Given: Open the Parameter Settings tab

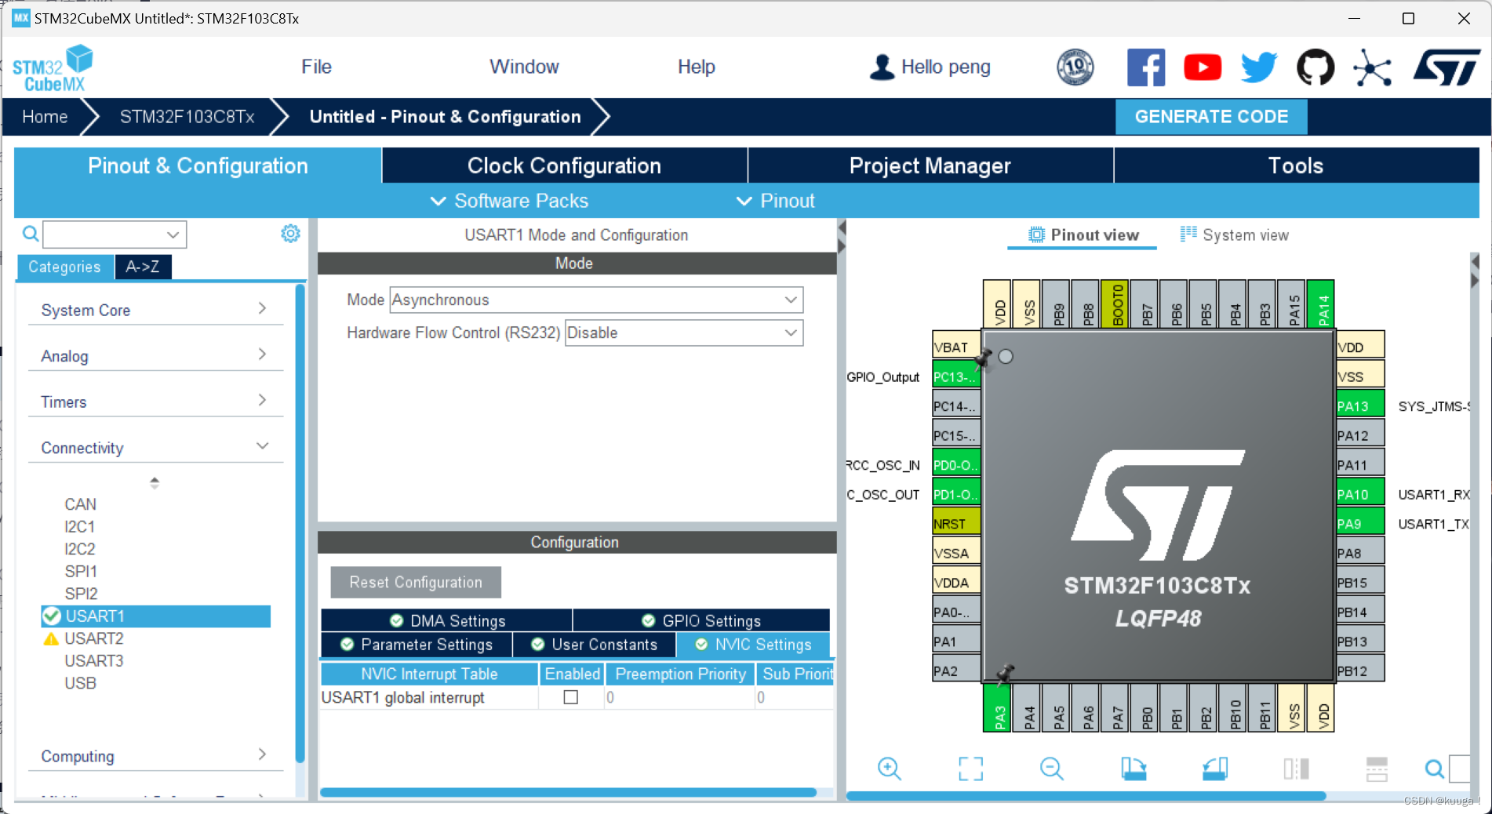Looking at the screenshot, I should click(417, 645).
